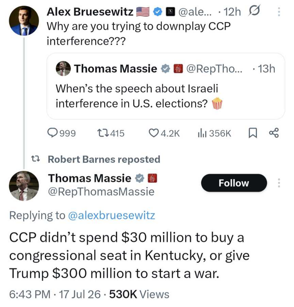The width and height of the screenshot is (294, 307).
Task: Click the Grok slashed-circle icon beside 12h
Action: (x=254, y=10)
